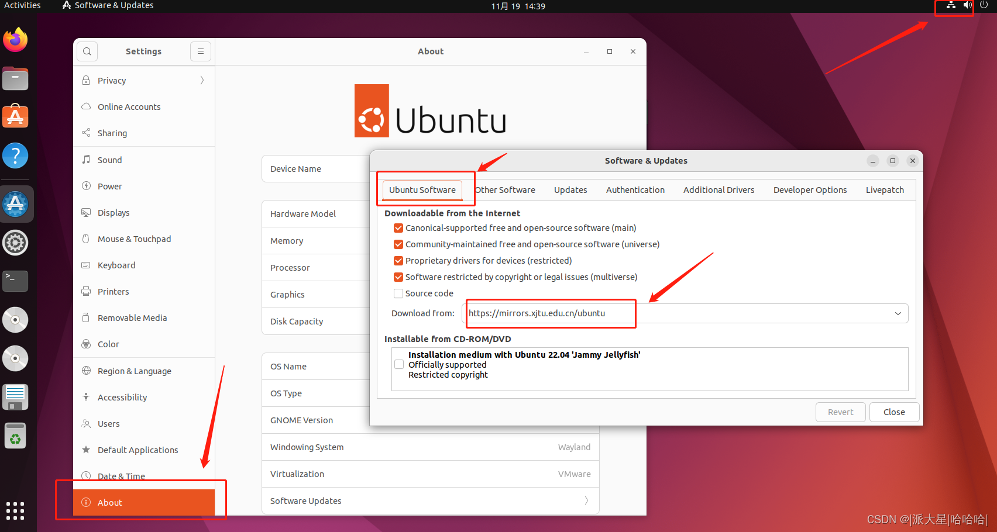
Task: Show Applications grid icon
Action: (x=15, y=511)
